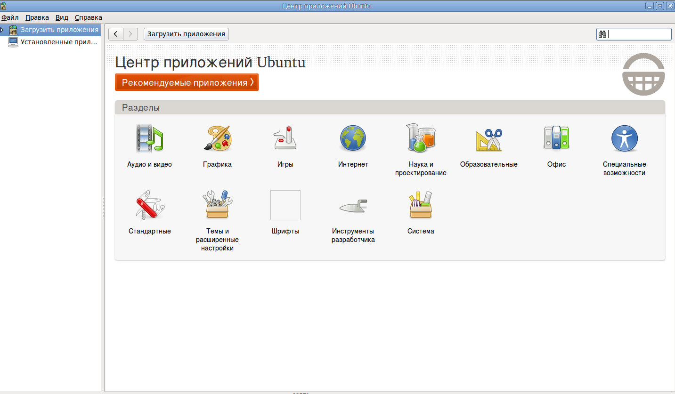Click the Установленные приложения computer icon

coord(13,42)
